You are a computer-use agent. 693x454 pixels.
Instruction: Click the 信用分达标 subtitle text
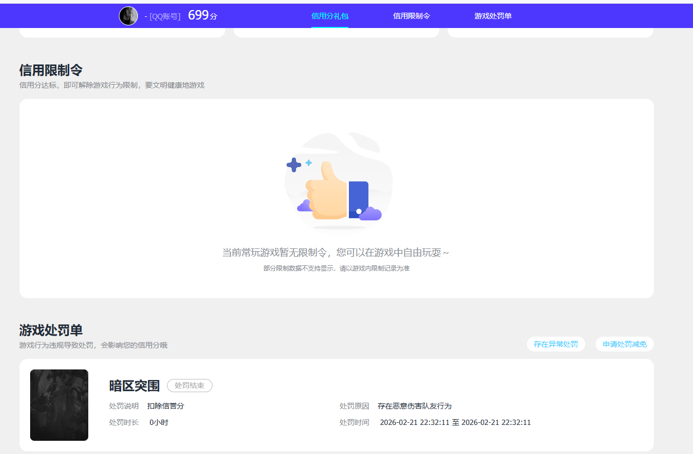112,85
